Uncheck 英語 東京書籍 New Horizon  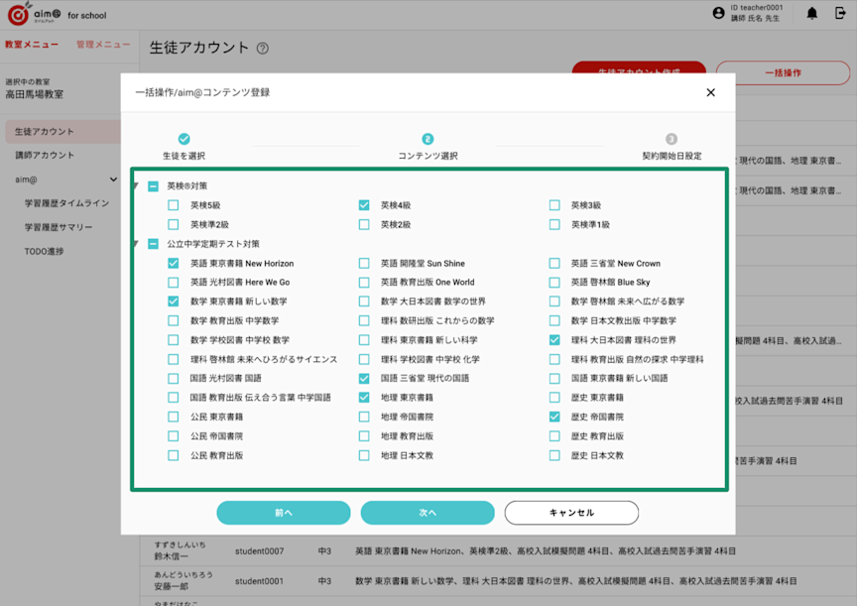174,264
